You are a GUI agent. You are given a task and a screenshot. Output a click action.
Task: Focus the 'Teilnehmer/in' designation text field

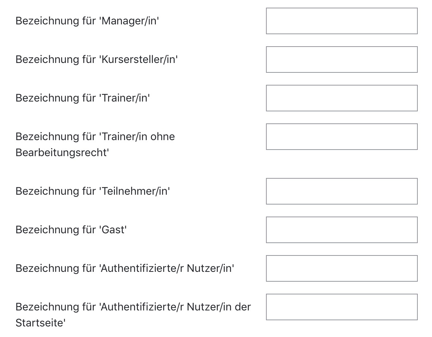[x=342, y=191]
